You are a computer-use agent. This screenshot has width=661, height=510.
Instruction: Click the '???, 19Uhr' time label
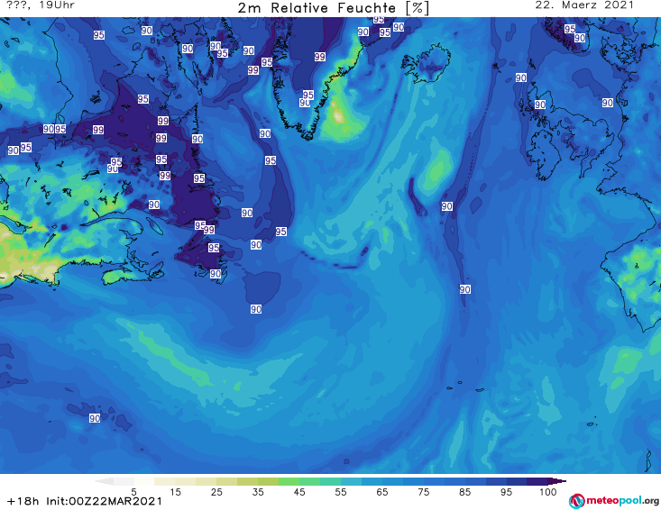pyautogui.click(x=41, y=5)
